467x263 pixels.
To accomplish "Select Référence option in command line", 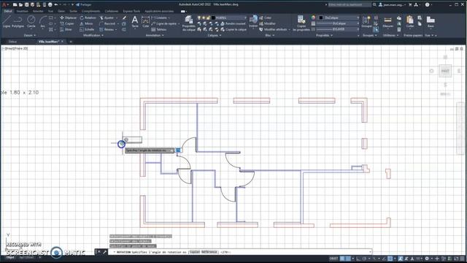I will tap(209, 252).
